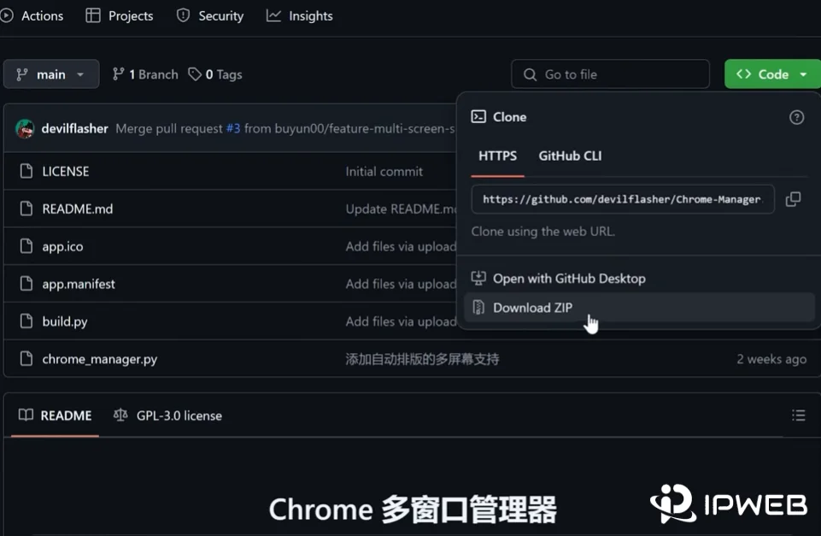Image resolution: width=821 pixels, height=536 pixels.
Task: Click the magnifier in Go to file
Action: pos(528,74)
